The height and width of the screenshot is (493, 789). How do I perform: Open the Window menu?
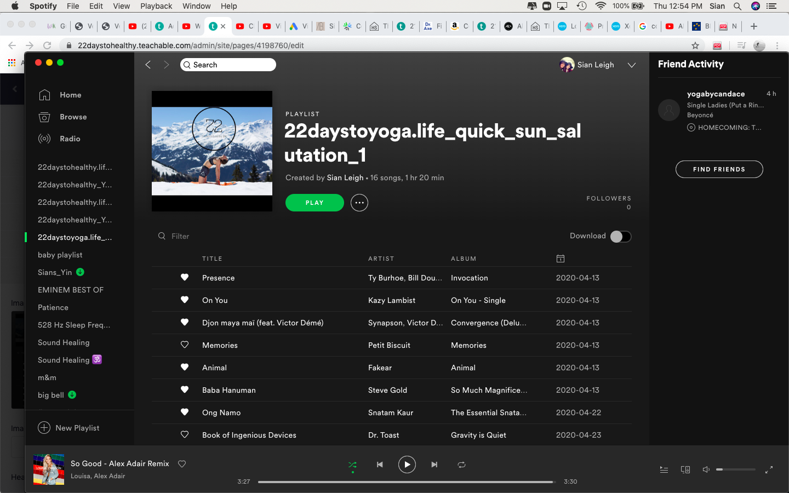pos(196,6)
